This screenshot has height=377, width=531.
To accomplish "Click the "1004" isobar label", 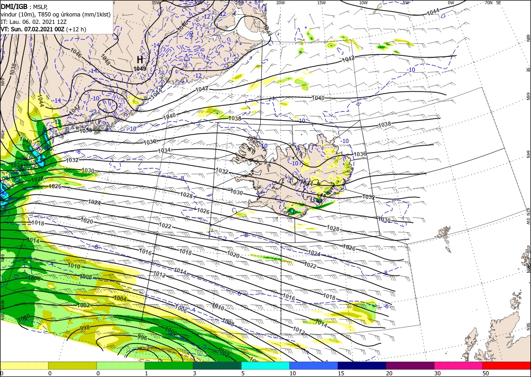I will pyautogui.click(x=121, y=299).
